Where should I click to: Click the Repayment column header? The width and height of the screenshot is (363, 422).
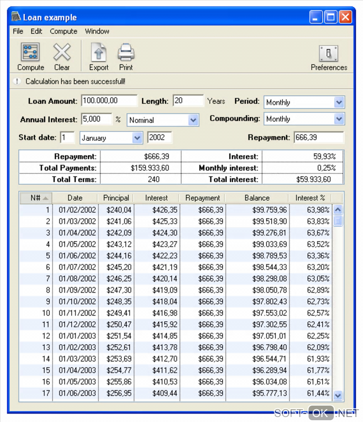[x=202, y=198]
